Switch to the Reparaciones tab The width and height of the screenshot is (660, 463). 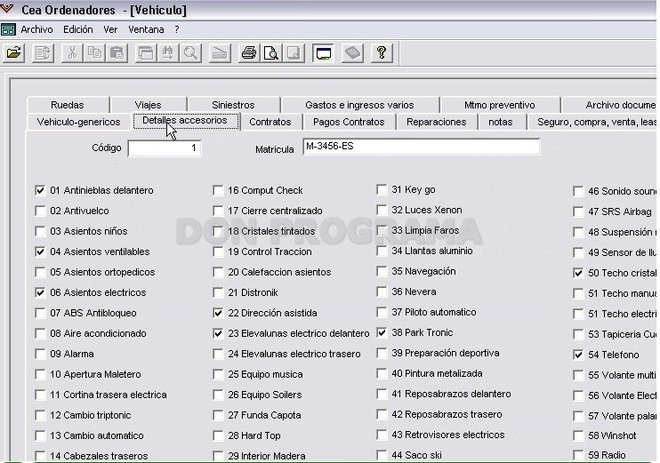tap(437, 122)
